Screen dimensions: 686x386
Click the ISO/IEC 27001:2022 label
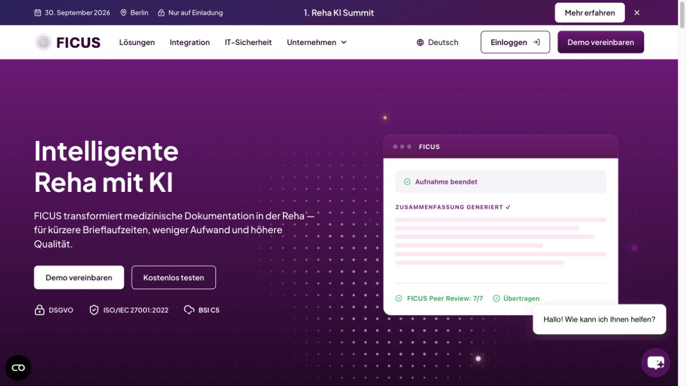(136, 310)
